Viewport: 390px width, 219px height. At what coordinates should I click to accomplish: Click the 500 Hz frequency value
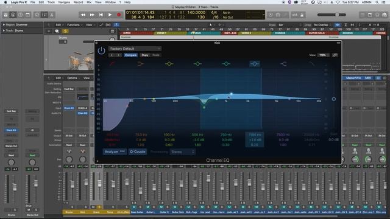coord(197,135)
